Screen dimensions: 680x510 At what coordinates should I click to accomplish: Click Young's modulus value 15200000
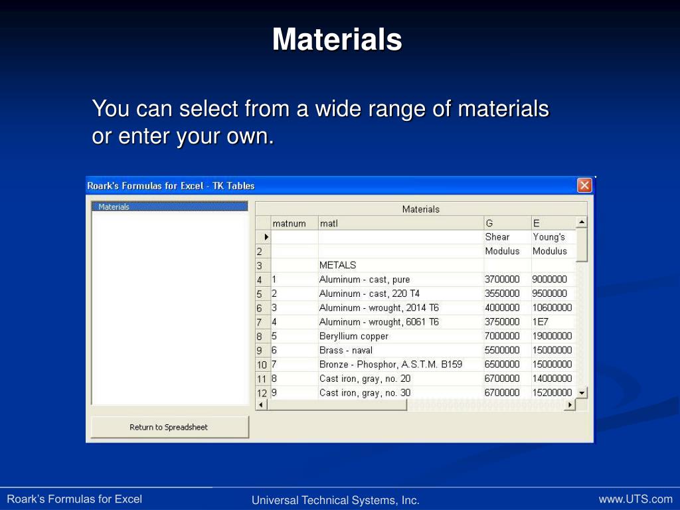click(553, 392)
